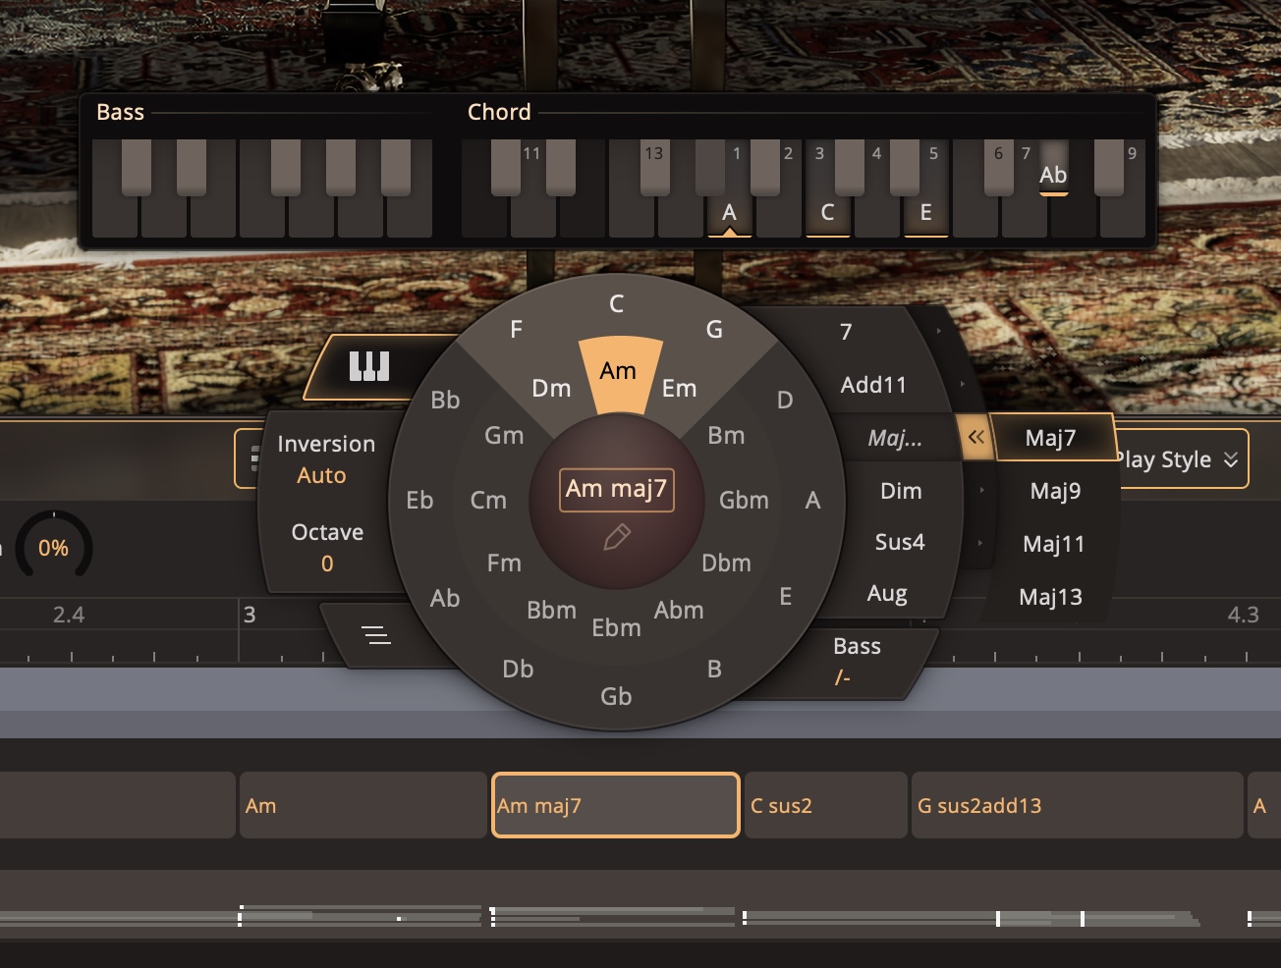This screenshot has width=1281, height=968.
Task: Select Maj9 chord extension
Action: [1055, 490]
